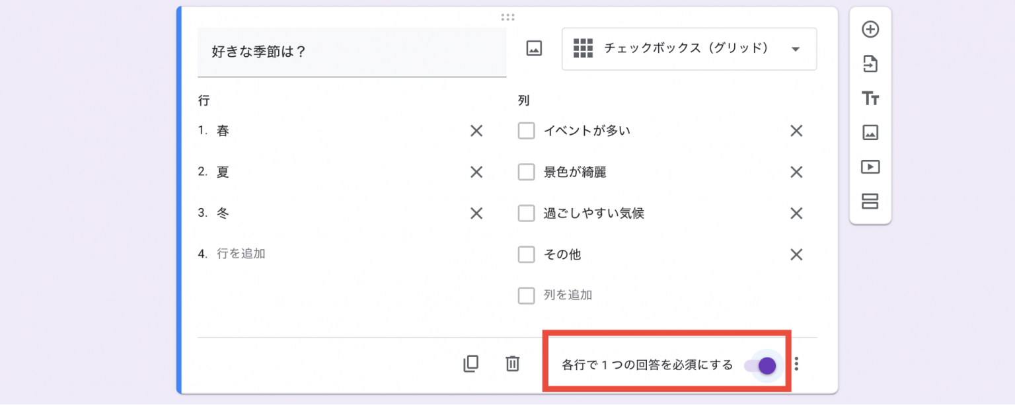The image size is (1015, 405).
Task: Remove the 景色が綺麗 column with its X
Action: pyautogui.click(x=796, y=172)
